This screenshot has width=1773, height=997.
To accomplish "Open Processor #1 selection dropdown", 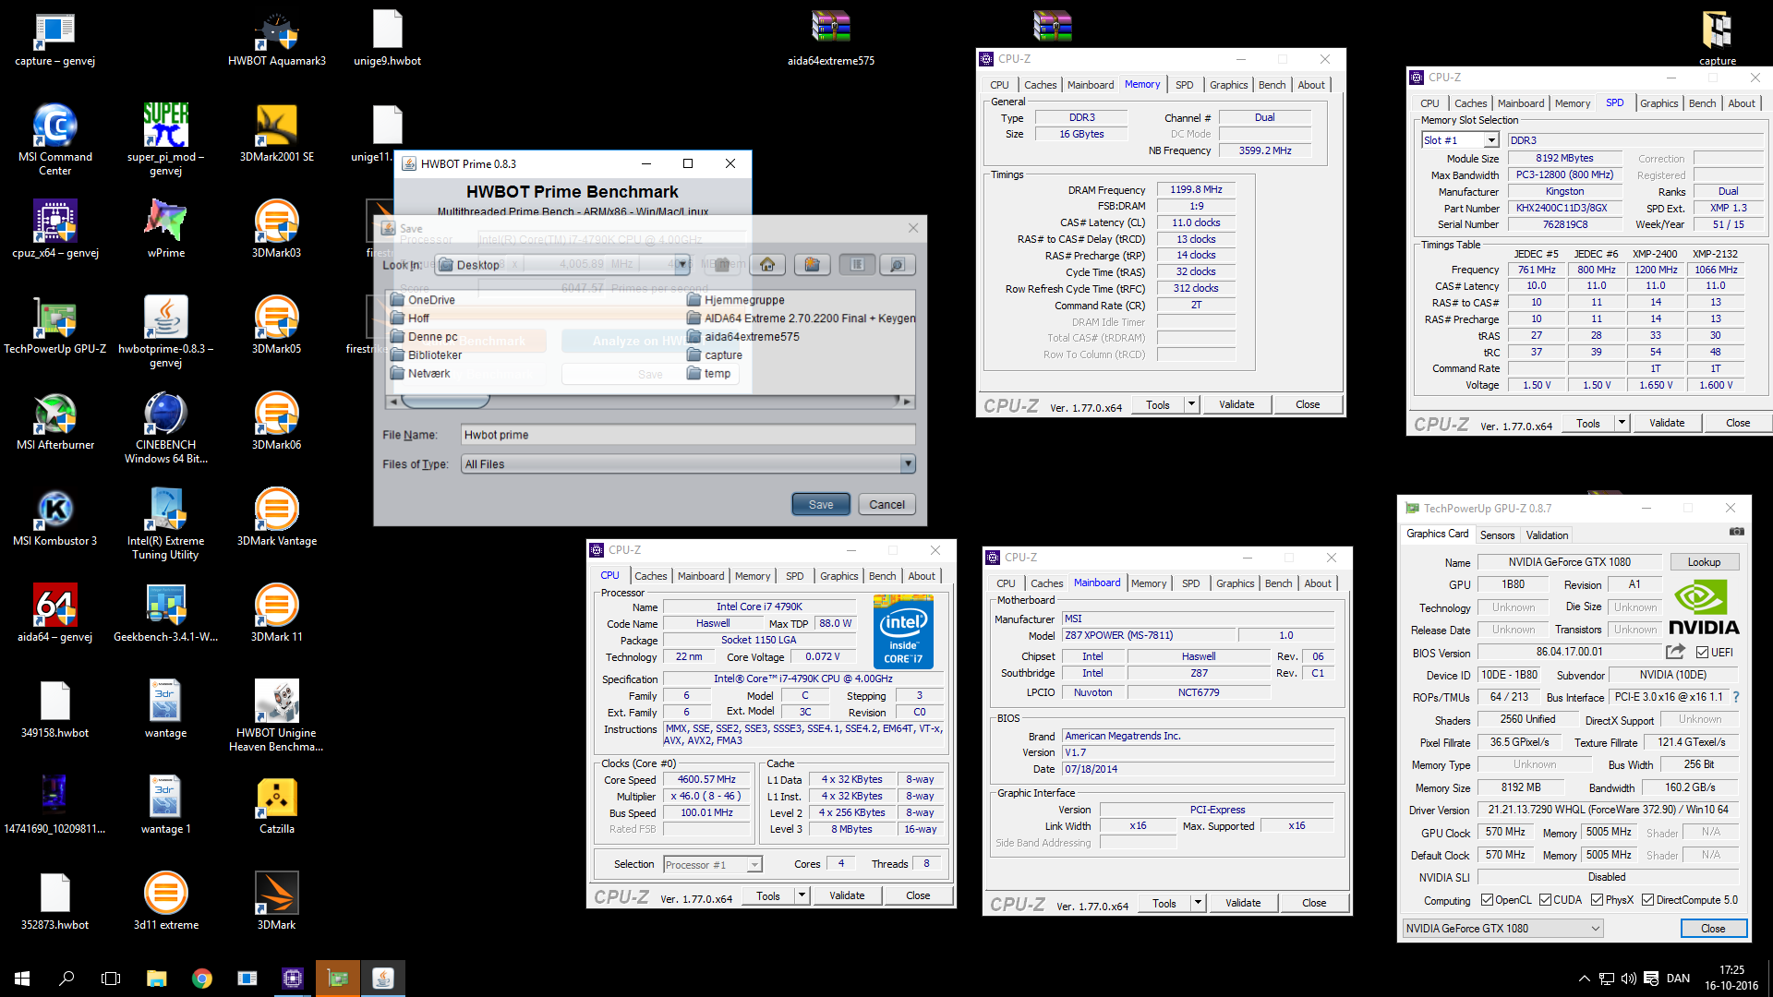I will point(754,865).
